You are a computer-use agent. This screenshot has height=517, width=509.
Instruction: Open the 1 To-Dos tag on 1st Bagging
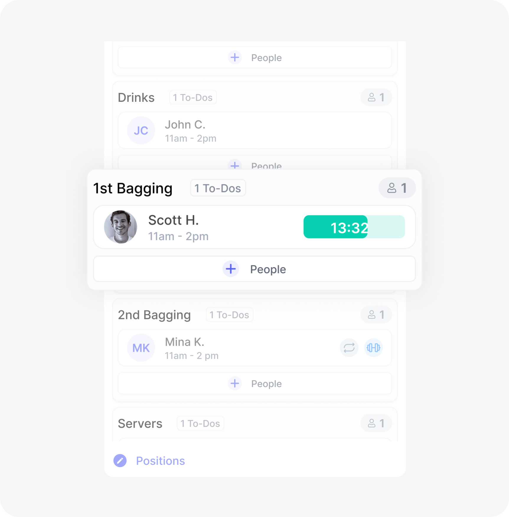pos(218,188)
